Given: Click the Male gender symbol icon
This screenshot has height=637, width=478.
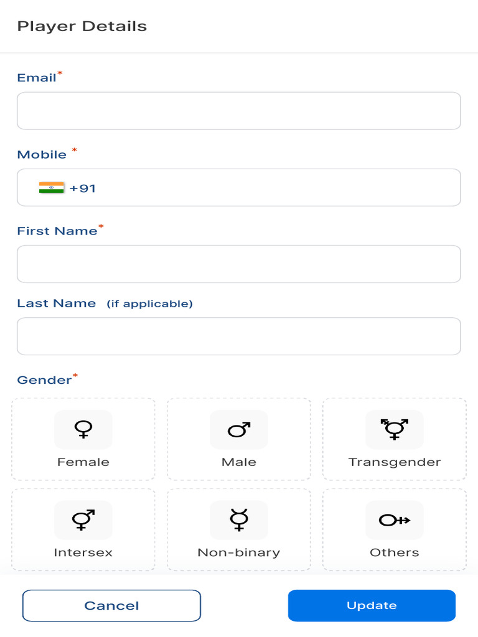Looking at the screenshot, I should tap(239, 429).
